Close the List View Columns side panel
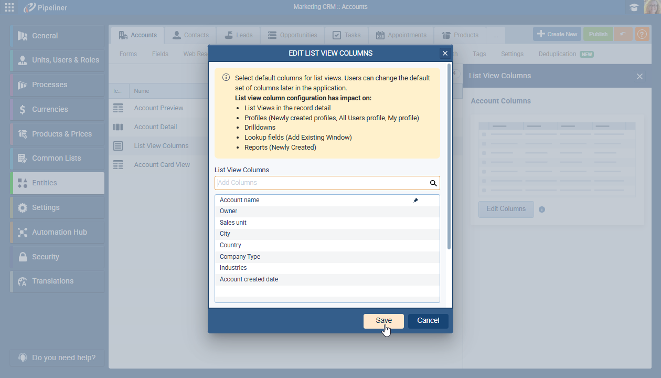 pos(639,76)
